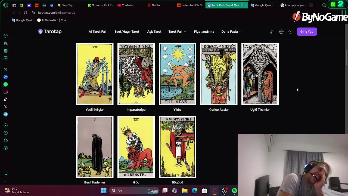Image resolution: width=348 pixels, height=196 pixels.
Task: Open Task View from the taskbar
Action: coord(165,191)
